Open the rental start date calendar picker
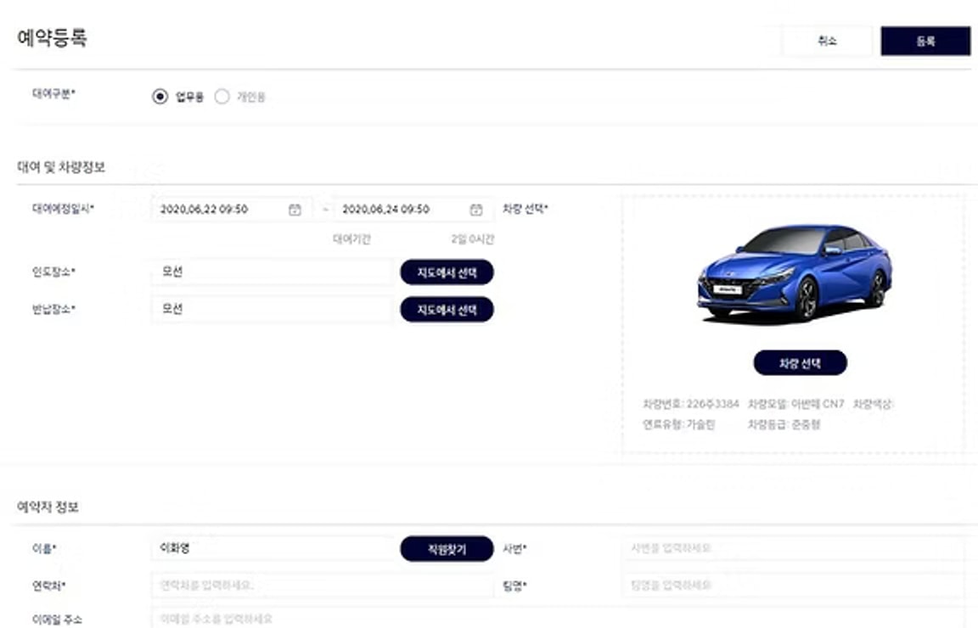Viewport: 978px width, 628px height. [x=296, y=209]
